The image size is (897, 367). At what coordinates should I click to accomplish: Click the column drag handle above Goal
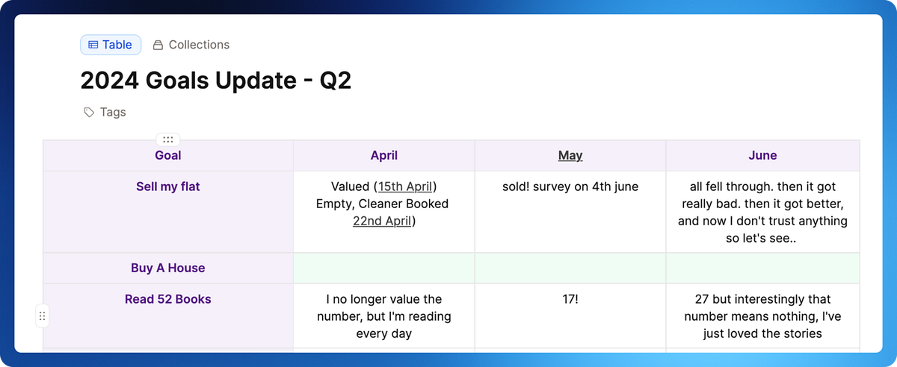tap(168, 139)
